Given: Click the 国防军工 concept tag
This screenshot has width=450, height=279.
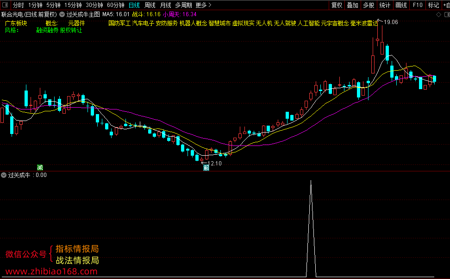Looking at the screenshot, I should [119, 23].
